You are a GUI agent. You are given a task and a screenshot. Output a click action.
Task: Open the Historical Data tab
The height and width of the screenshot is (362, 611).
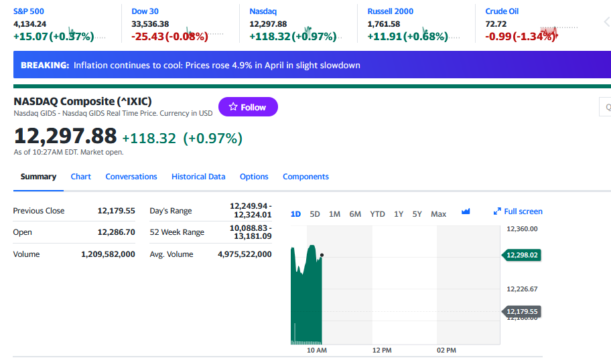point(198,177)
